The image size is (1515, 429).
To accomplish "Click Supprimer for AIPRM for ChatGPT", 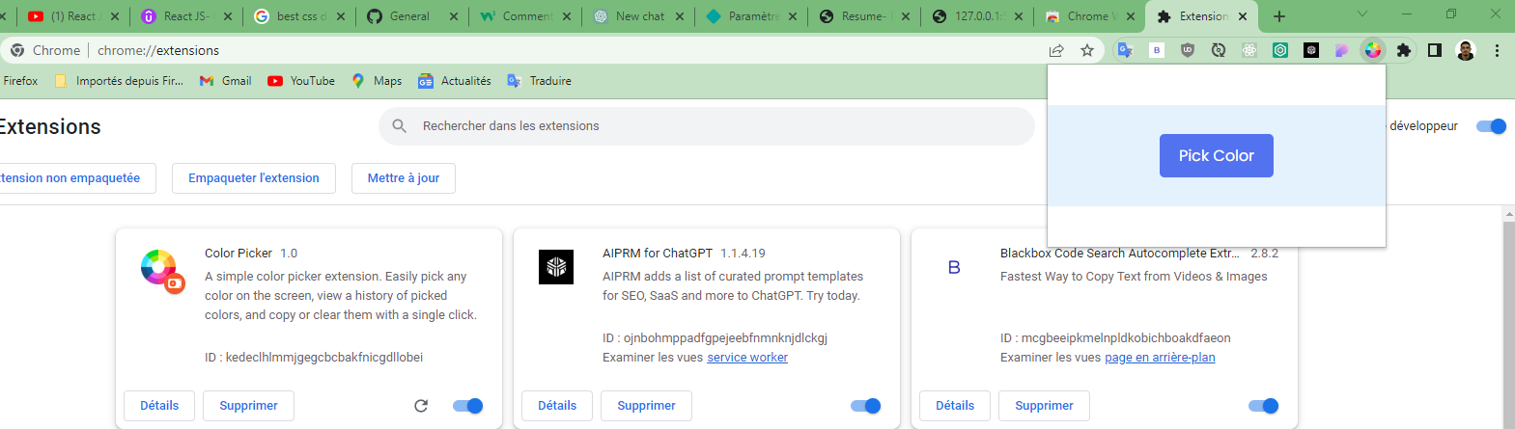I will 646,406.
